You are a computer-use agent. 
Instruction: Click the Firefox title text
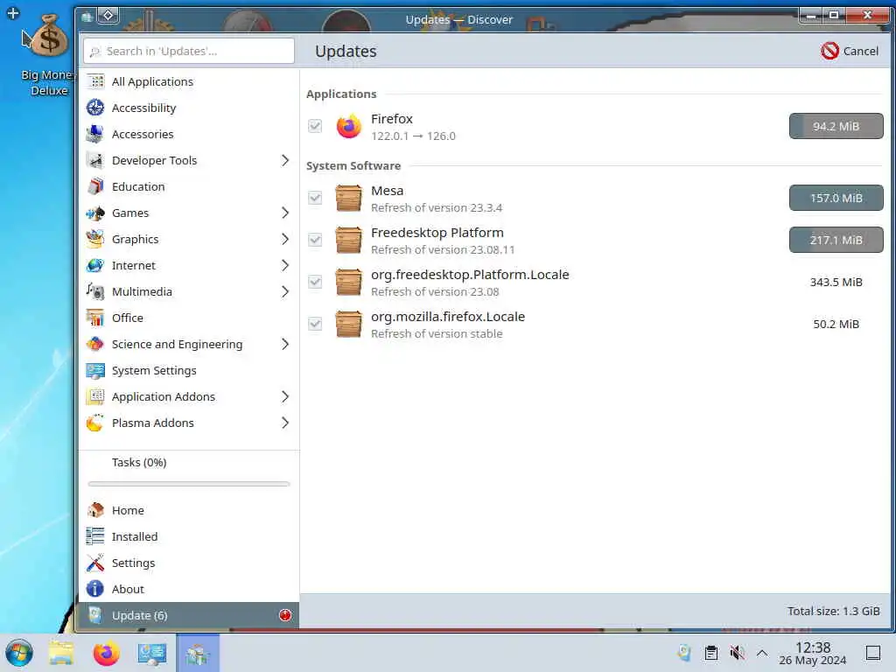391,119
